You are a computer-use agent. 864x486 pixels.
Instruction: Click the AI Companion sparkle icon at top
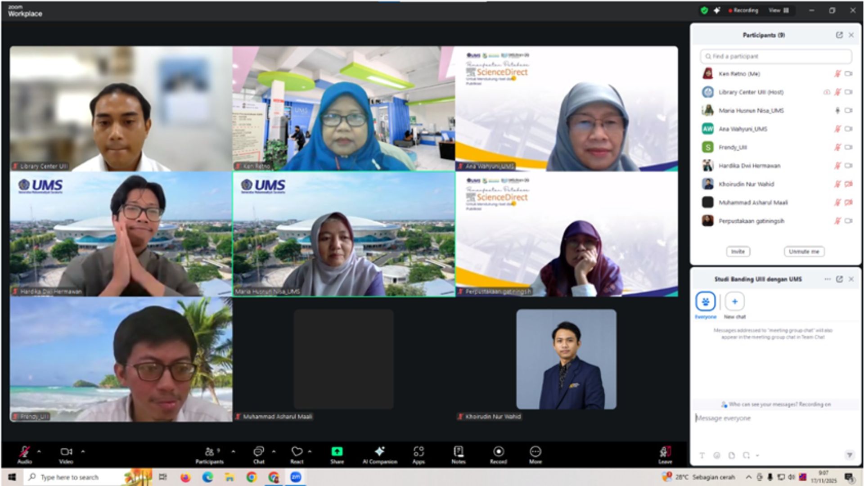click(717, 10)
